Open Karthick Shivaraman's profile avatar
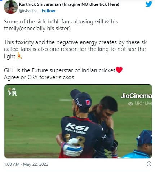The height and width of the screenshot is (173, 155). (x=11, y=7)
